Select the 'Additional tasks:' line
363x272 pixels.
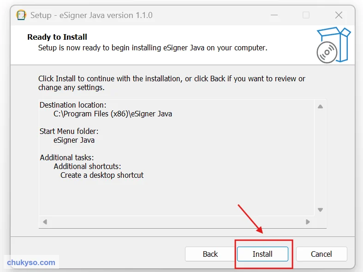pos(67,157)
